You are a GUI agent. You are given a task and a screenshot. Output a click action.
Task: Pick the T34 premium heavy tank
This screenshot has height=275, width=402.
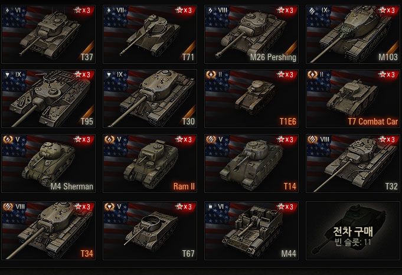[x=48, y=231]
